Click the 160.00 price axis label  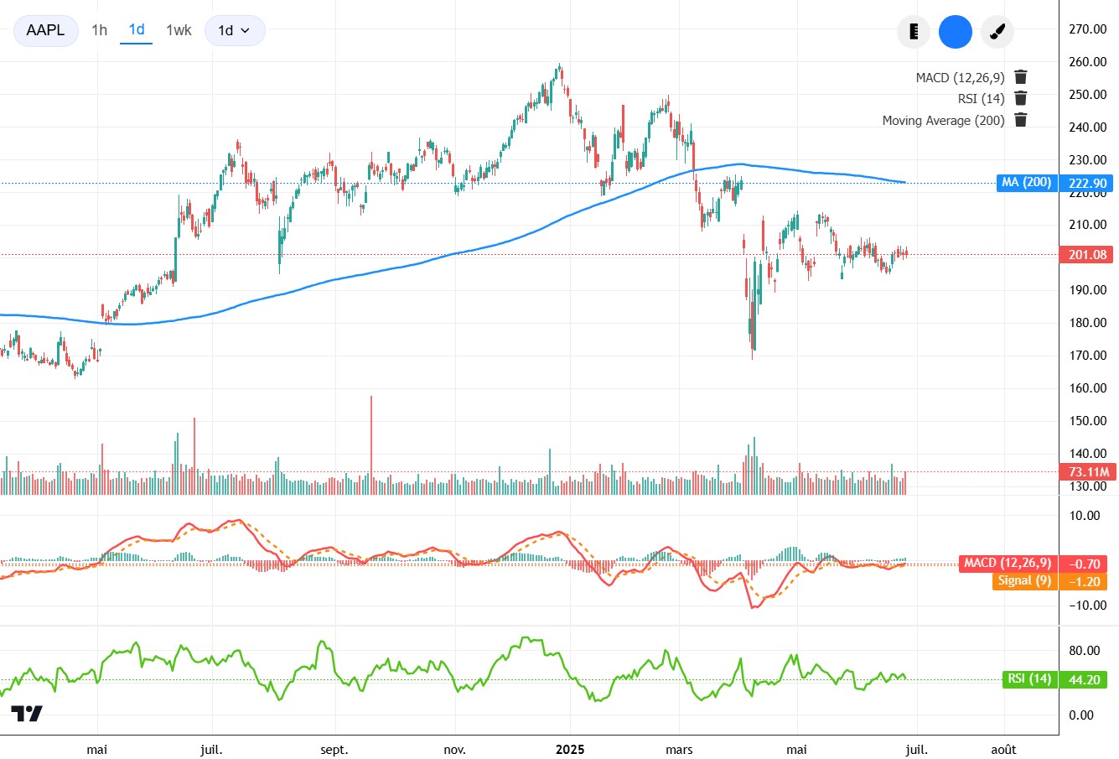1087,388
